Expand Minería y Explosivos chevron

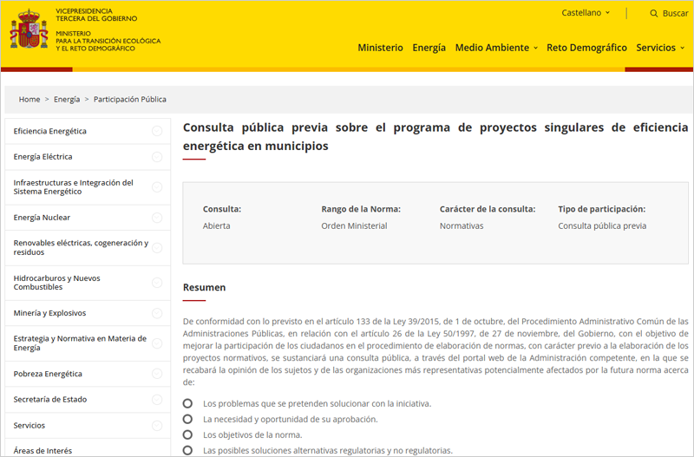tap(157, 313)
